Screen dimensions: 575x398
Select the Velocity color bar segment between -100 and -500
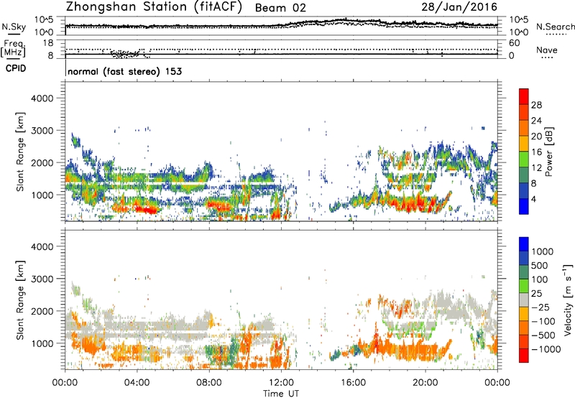coord(524,328)
